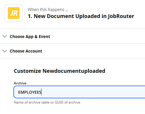The width and height of the screenshot is (145, 114).
Task: Click the yellow JR JobRouter app icon
Action: click(x=14, y=13)
